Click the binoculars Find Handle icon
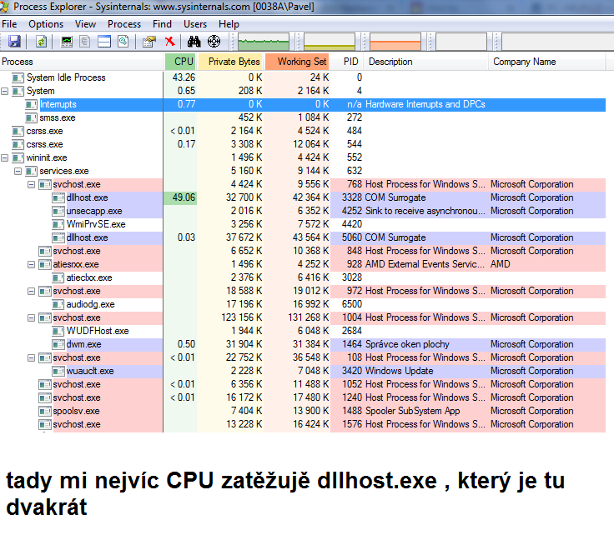The image size is (614, 535). pyautogui.click(x=194, y=41)
